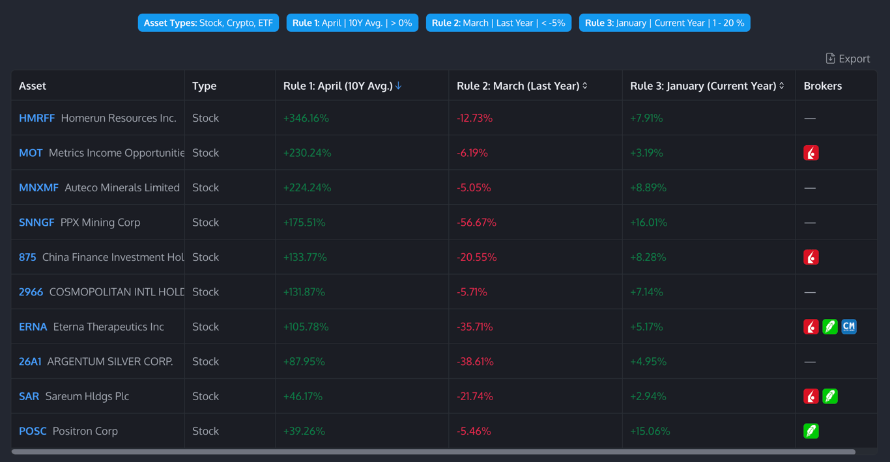890x462 pixels.
Task: Open red broker icon in 875 row
Action: point(811,257)
